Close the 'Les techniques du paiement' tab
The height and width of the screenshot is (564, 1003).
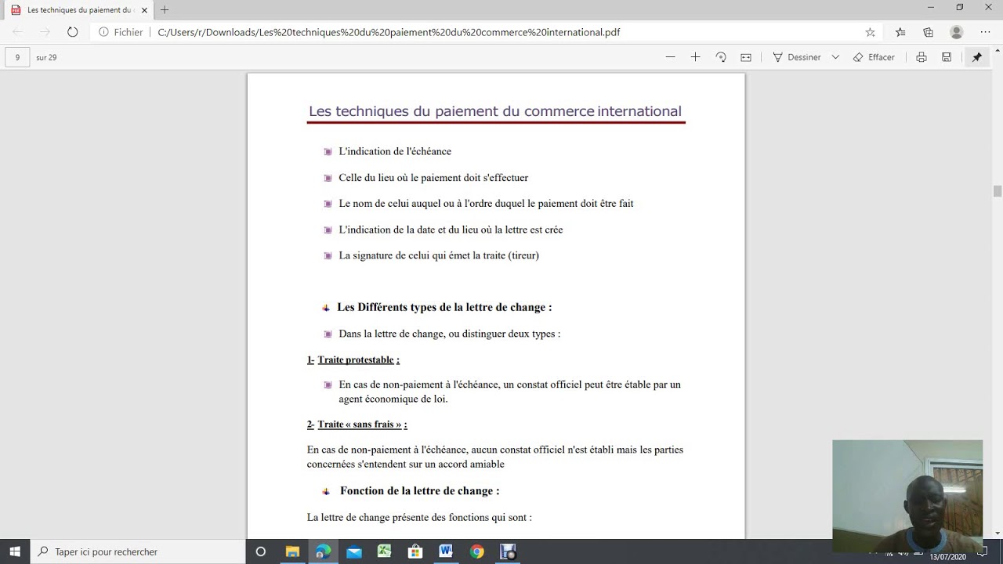(x=144, y=10)
